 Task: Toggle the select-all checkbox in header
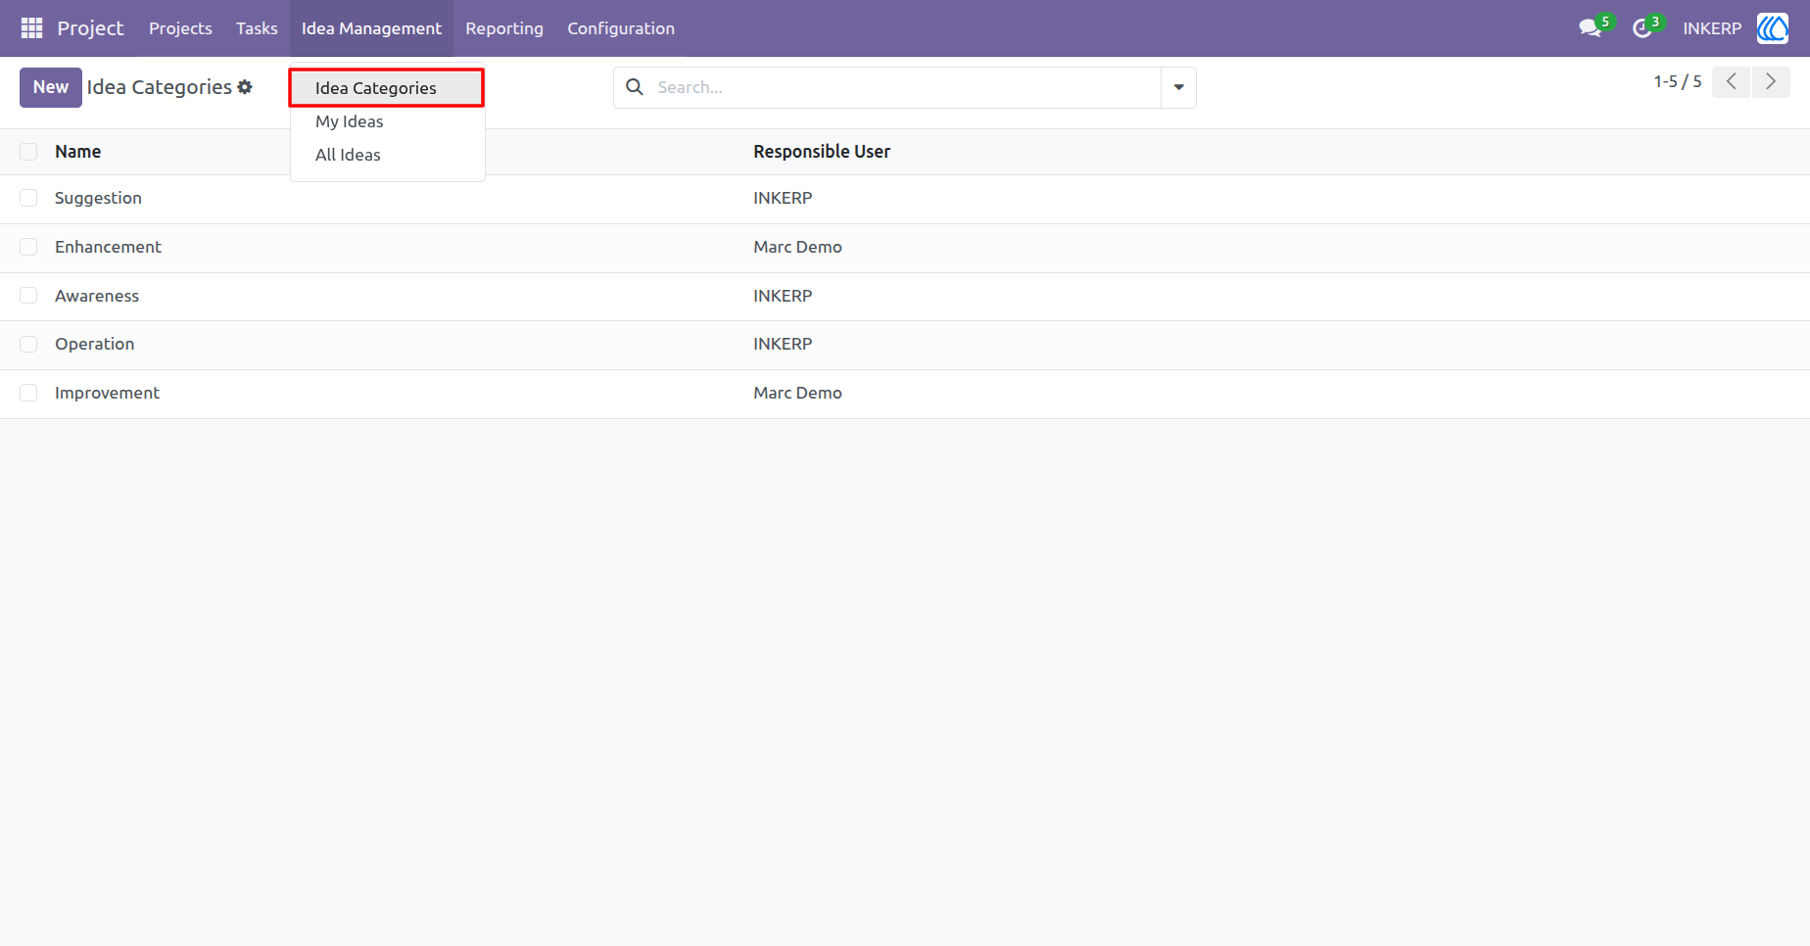coord(28,152)
